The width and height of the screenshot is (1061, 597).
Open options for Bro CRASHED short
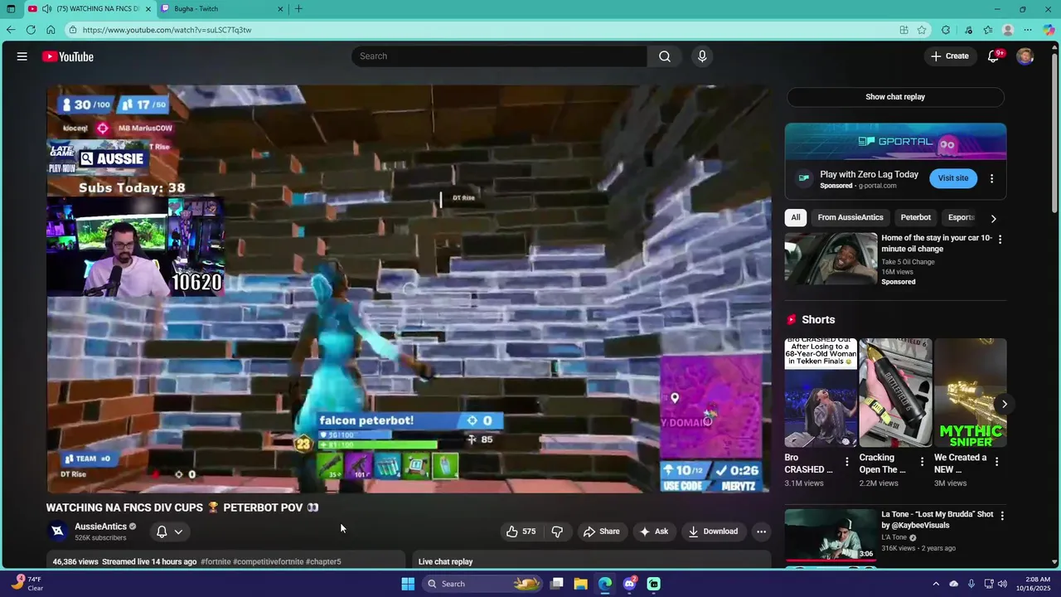(847, 462)
